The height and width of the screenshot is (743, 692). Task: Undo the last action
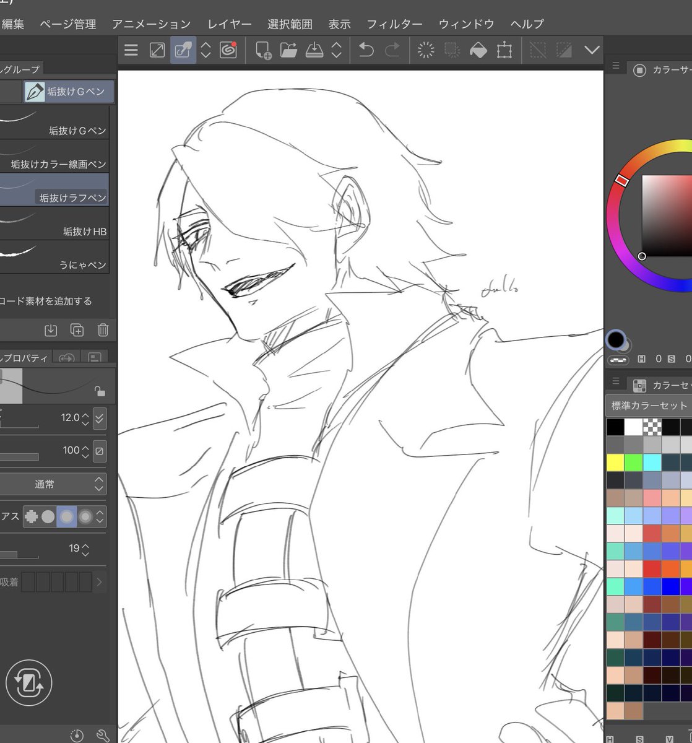pyautogui.click(x=366, y=50)
